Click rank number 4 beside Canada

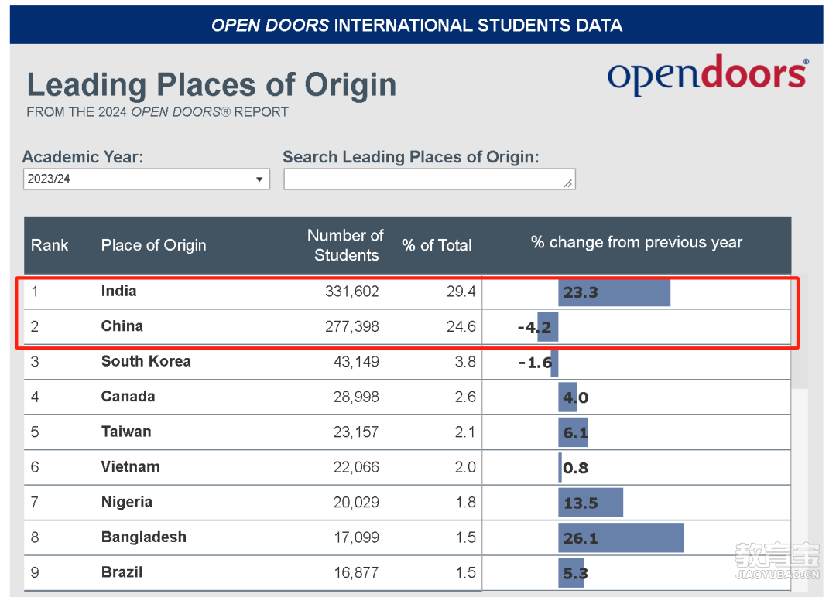[35, 397]
